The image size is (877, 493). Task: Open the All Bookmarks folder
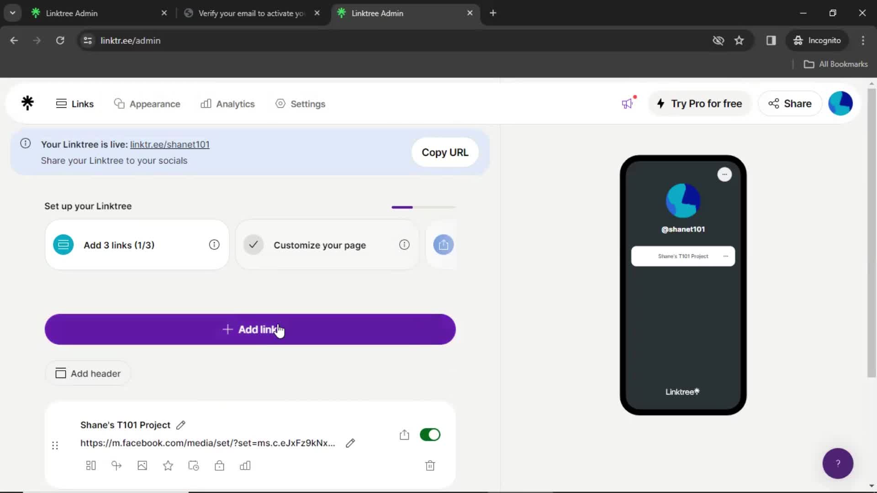(836, 64)
